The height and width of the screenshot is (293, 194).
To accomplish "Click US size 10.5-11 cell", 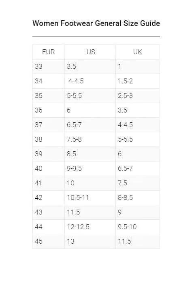I will (90, 198).
